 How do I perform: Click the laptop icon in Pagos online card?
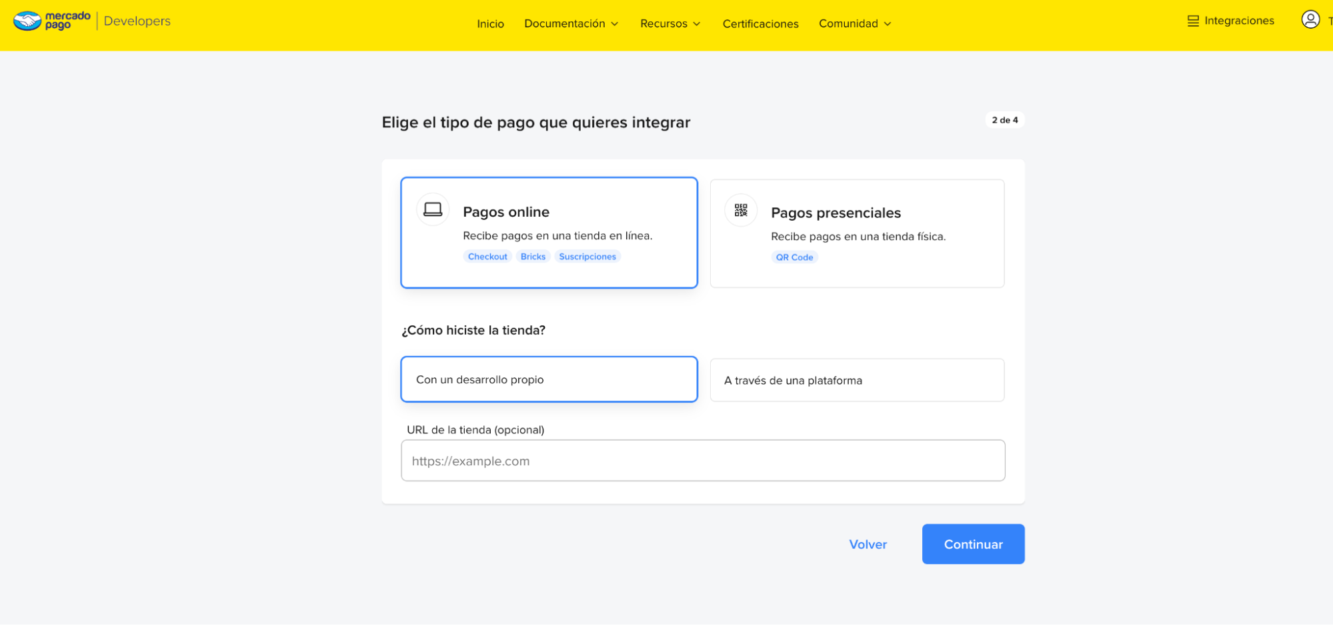[433, 209]
